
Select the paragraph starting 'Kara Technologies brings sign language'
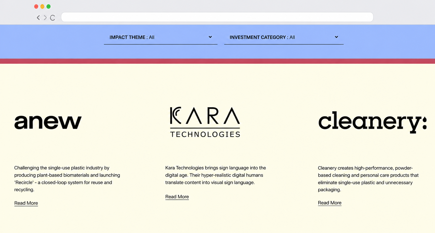pos(216,175)
